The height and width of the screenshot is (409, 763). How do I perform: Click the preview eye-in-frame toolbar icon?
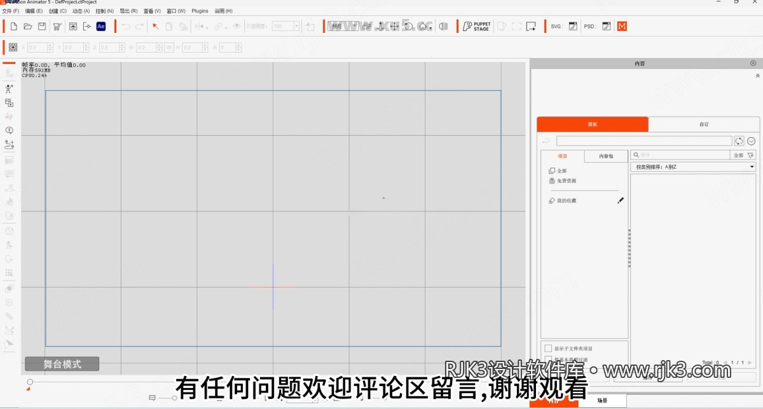coord(73,27)
